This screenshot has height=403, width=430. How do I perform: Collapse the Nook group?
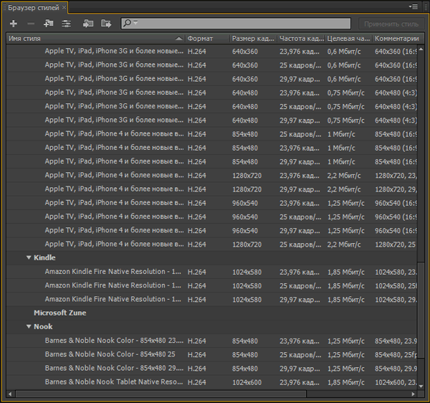point(29,326)
